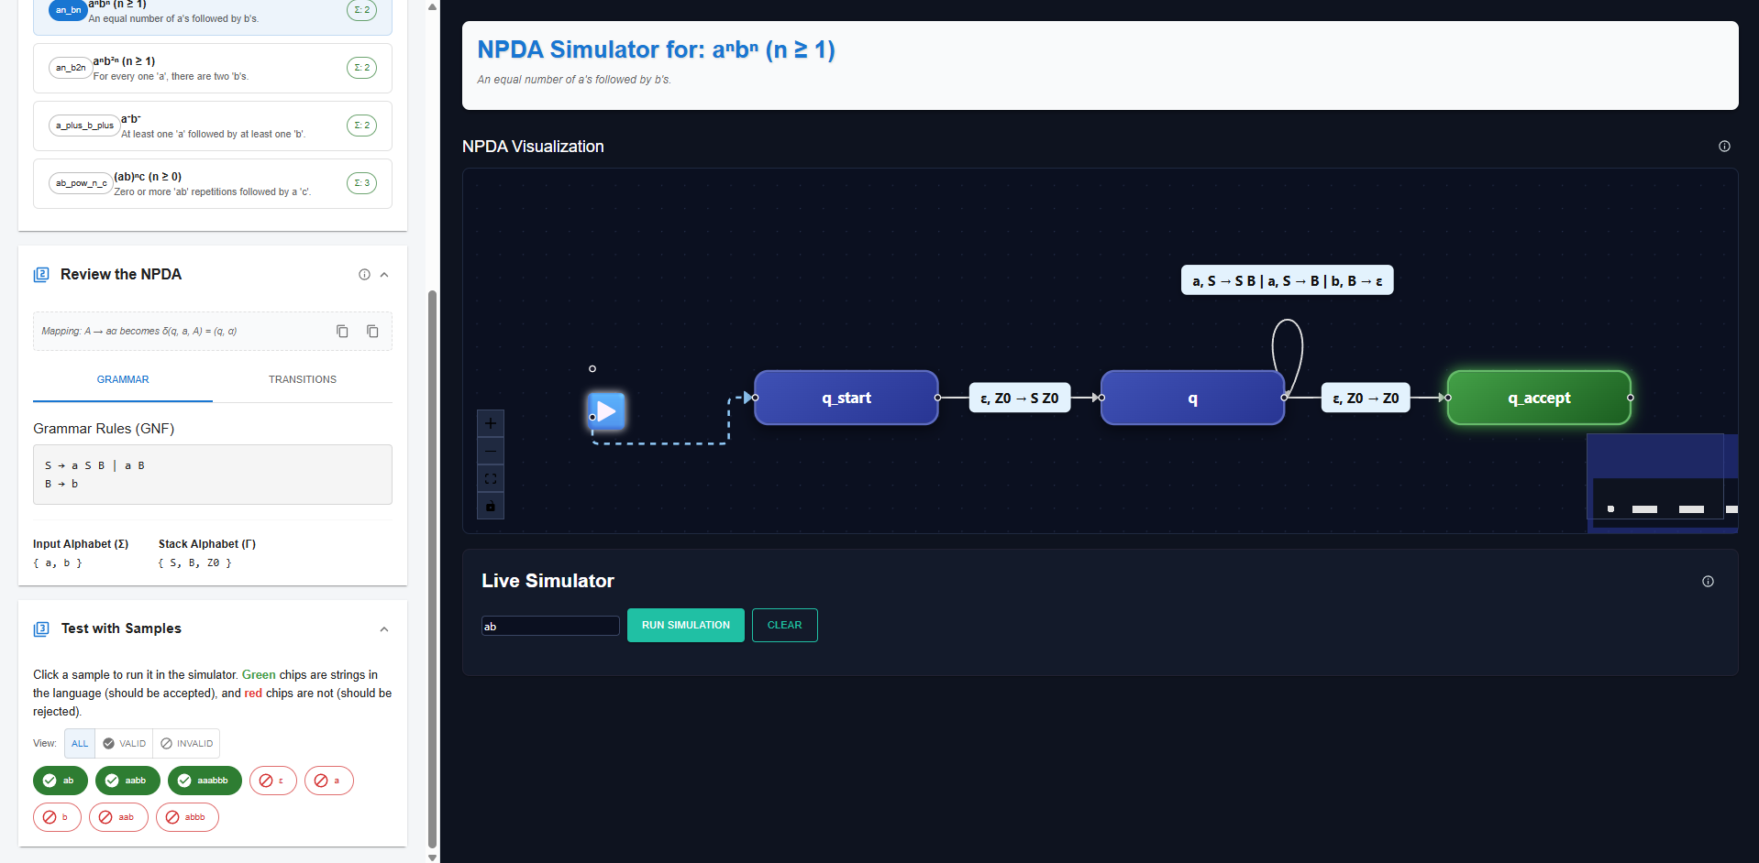Click the play arrow icon before q_start
The height and width of the screenshot is (863, 1759).
pos(605,411)
